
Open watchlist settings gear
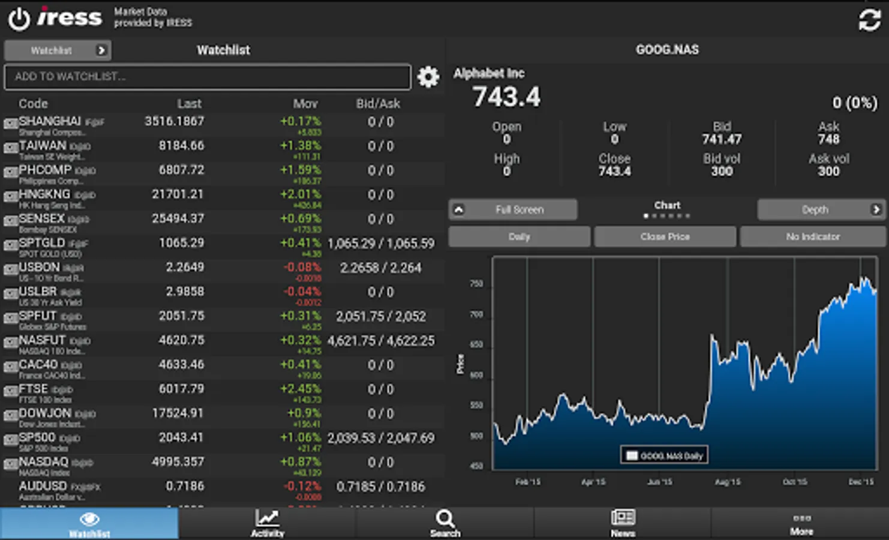click(428, 77)
